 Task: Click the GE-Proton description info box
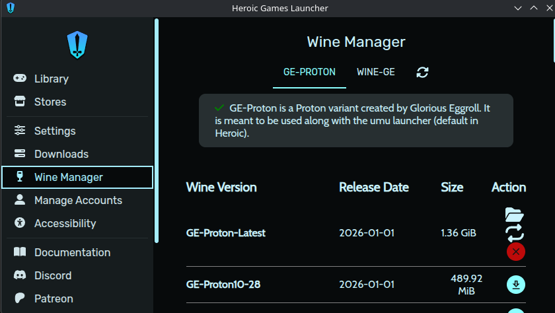click(x=356, y=121)
